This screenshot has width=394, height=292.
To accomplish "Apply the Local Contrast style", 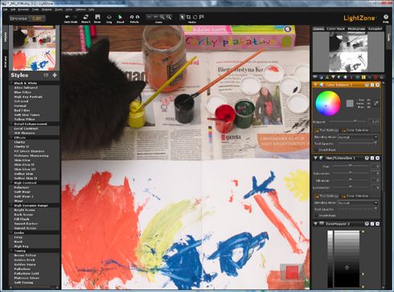I will pos(26,128).
